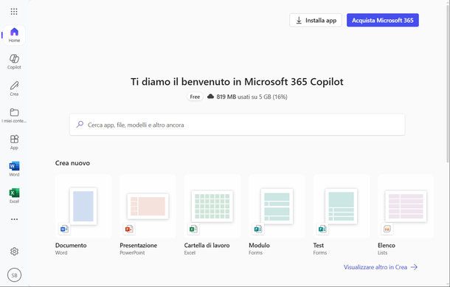Open the App section in sidebar

pos(14,142)
